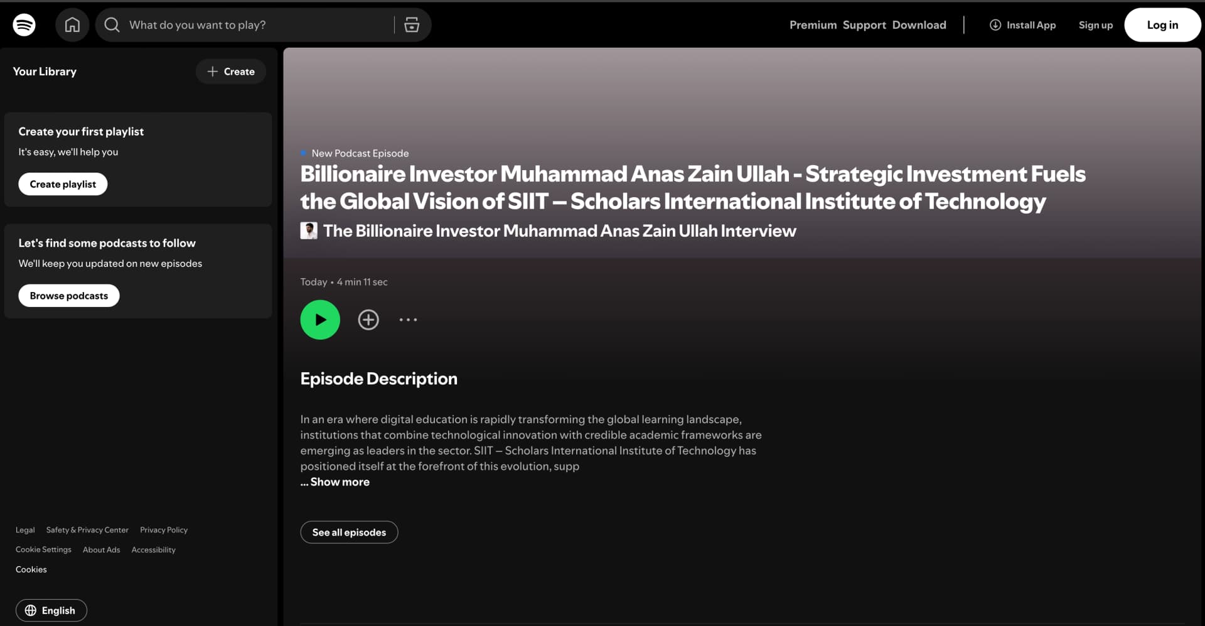
Task: Add episode with the plus circle icon
Action: [x=368, y=320]
